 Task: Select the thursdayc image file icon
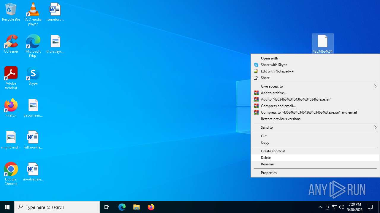pos(55,44)
